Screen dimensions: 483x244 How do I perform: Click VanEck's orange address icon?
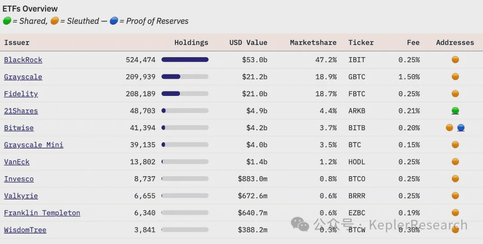click(455, 161)
